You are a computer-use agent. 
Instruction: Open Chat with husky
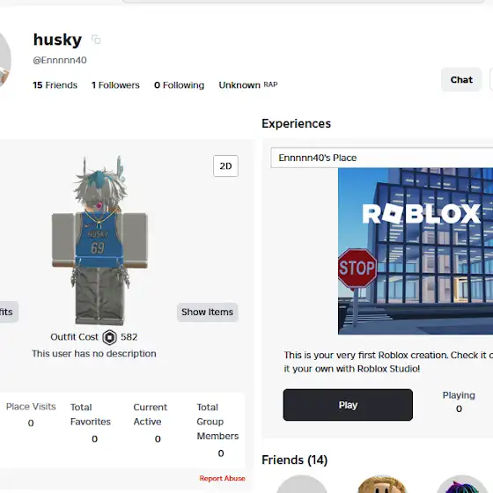tap(461, 79)
